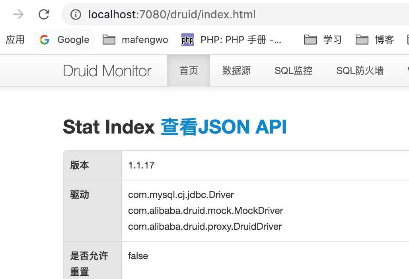Click the Google logo icon bookmark
Screen dimensions: 409x279
45,40
